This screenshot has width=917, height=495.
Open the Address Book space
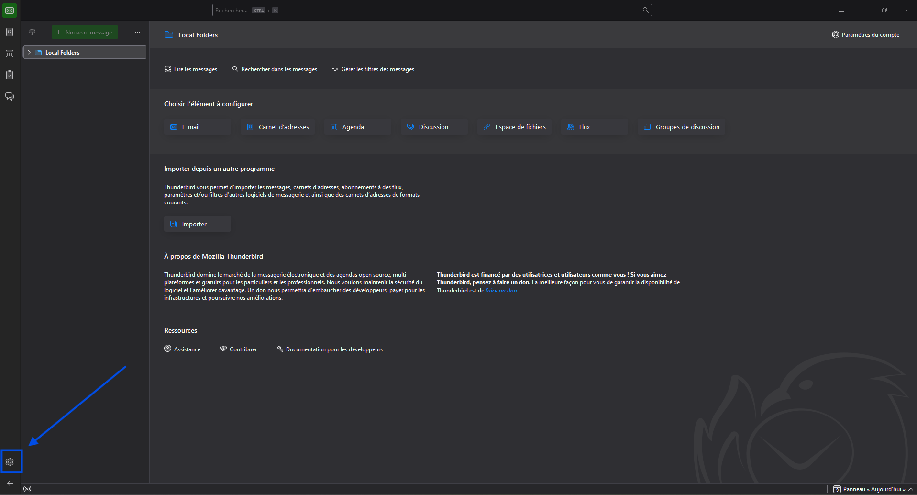pyautogui.click(x=10, y=32)
